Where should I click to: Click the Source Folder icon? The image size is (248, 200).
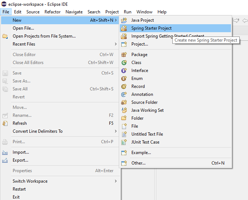(x=124, y=102)
